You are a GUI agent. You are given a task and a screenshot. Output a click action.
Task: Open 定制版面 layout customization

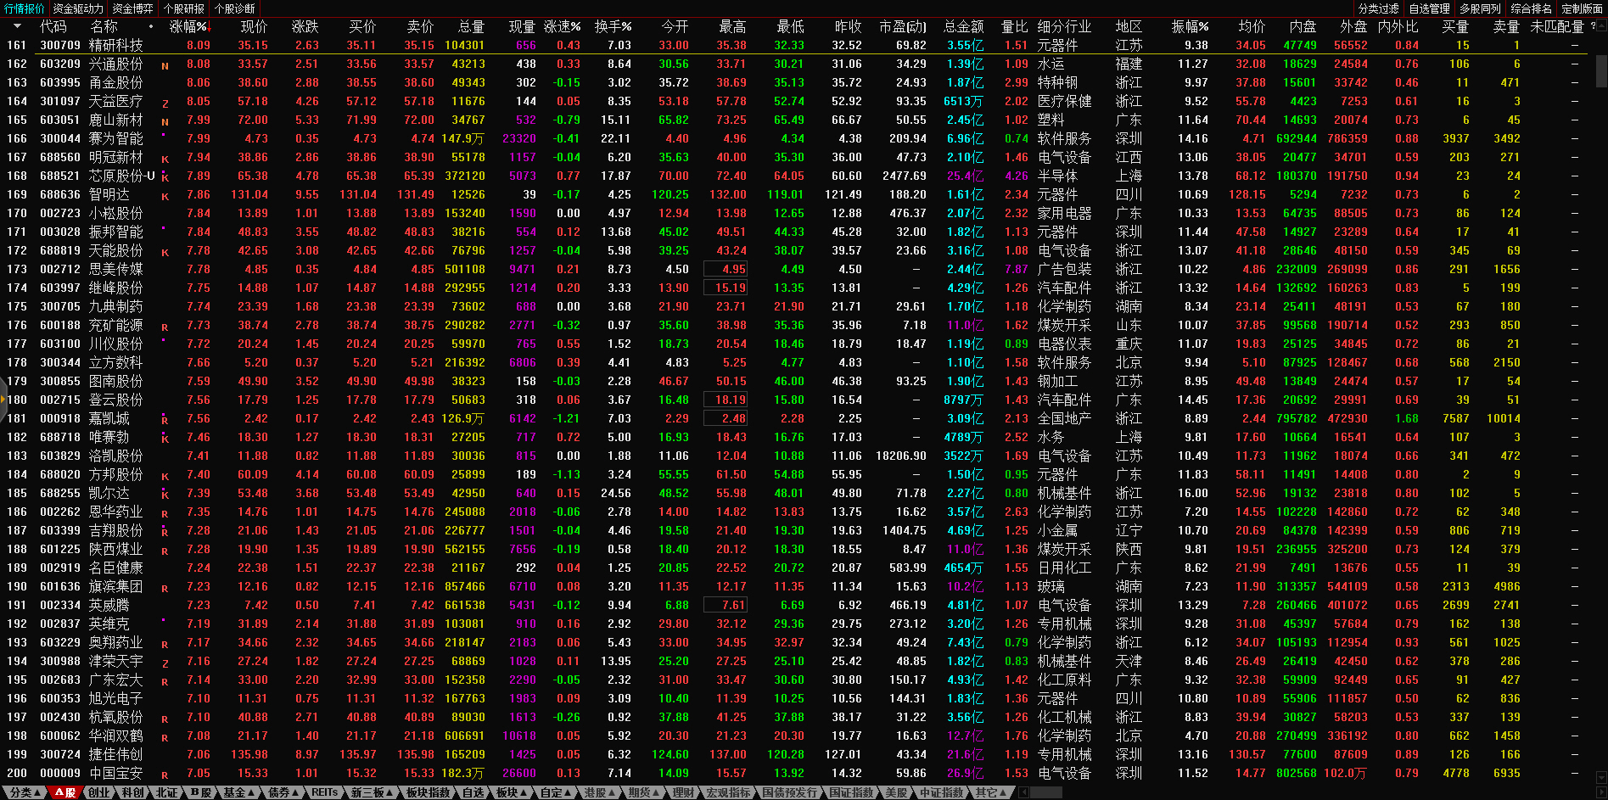tap(1582, 8)
